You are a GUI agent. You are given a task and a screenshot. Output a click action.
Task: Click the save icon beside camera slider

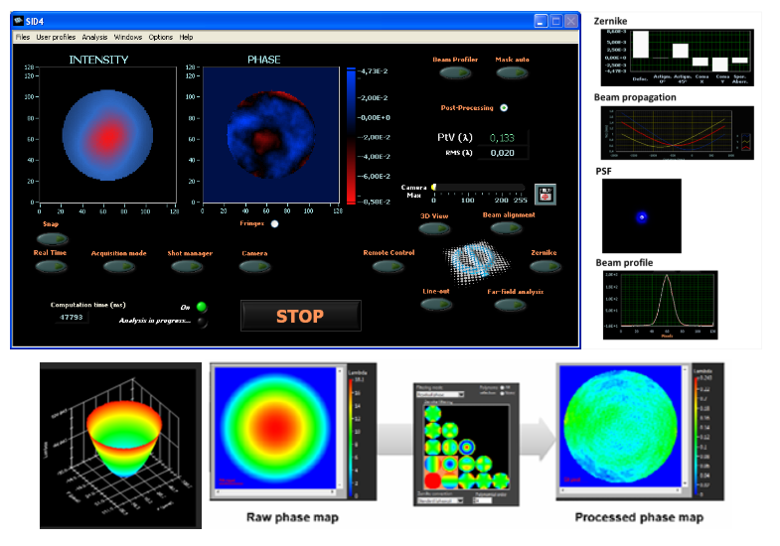pos(546,194)
